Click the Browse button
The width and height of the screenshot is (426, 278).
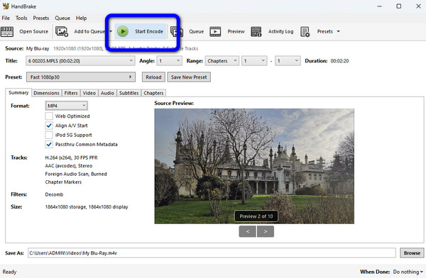(412, 253)
